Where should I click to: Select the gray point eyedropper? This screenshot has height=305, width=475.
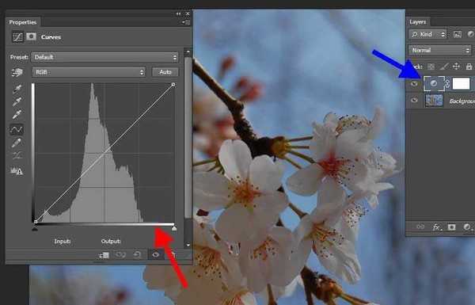click(17, 101)
